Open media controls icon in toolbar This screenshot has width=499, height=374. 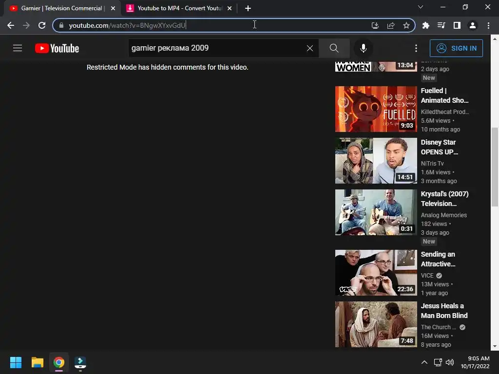click(x=441, y=25)
